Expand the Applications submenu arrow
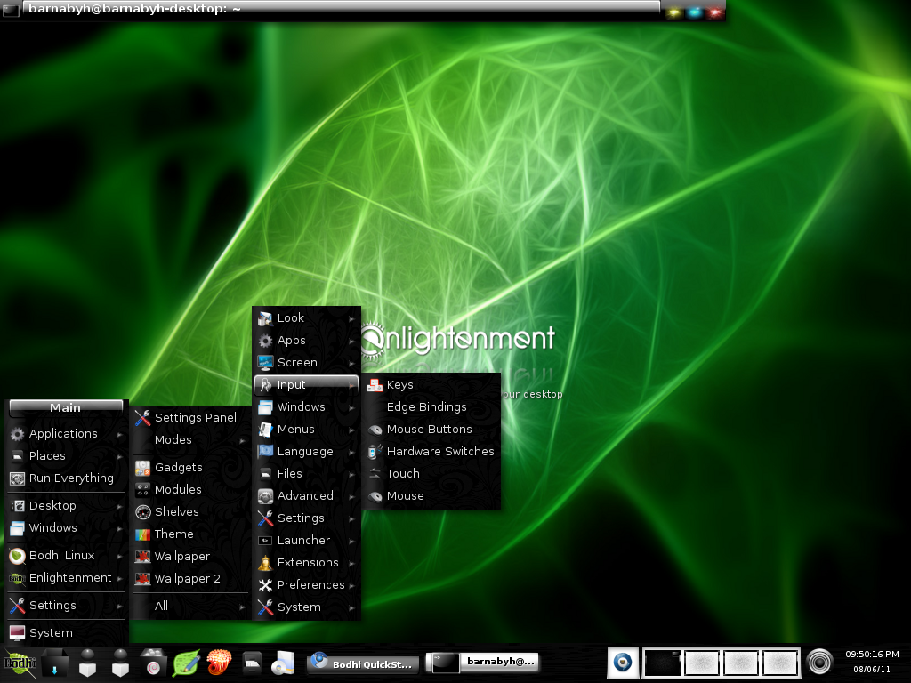 119,434
